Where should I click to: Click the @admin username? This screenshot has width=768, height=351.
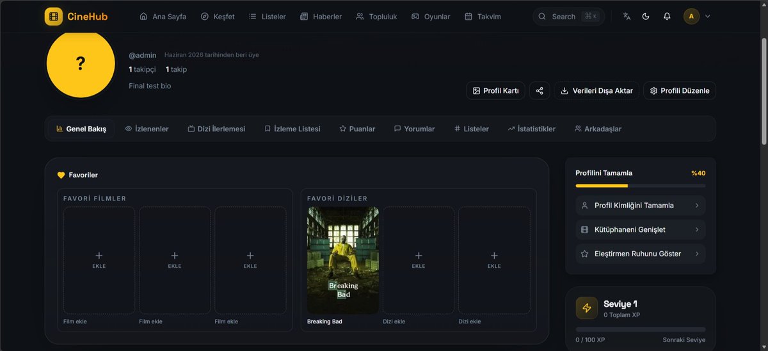click(x=143, y=55)
